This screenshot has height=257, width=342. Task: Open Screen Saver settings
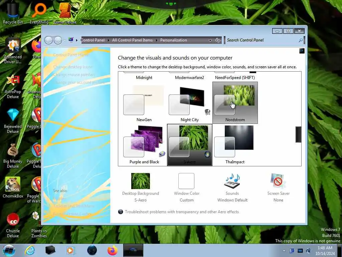[x=278, y=187]
